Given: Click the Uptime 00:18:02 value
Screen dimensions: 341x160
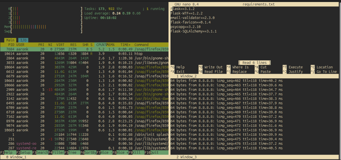Looking at the screenshot, I should (108, 18).
